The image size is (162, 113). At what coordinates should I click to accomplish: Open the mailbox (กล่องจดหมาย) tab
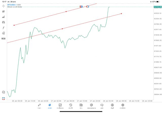(91, 106)
